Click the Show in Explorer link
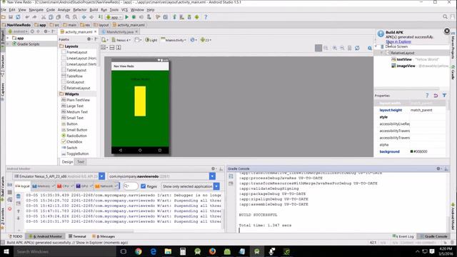 [x=398, y=41]
